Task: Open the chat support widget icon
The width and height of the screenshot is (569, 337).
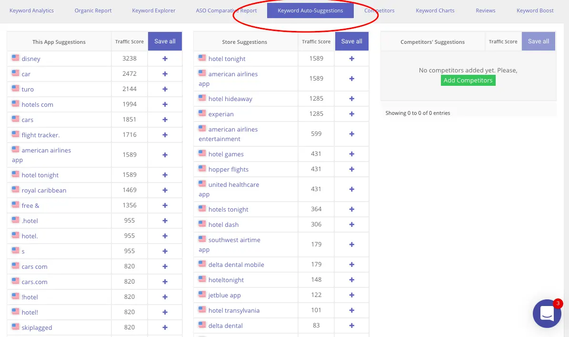Action: tap(547, 313)
